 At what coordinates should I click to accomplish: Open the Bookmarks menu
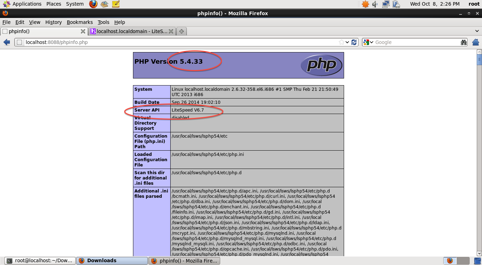point(80,22)
